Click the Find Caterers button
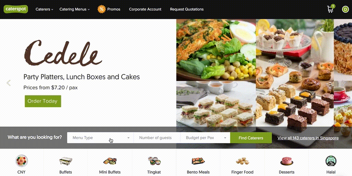 251,138
